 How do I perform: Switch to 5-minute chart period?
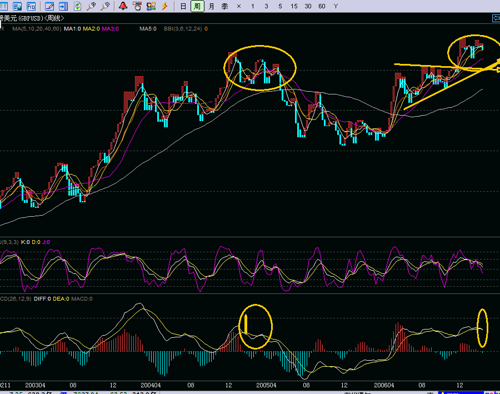tap(280, 6)
